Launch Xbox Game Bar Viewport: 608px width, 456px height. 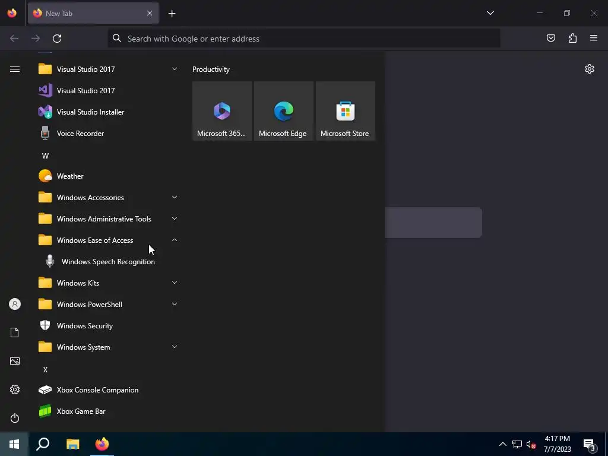coord(107,411)
